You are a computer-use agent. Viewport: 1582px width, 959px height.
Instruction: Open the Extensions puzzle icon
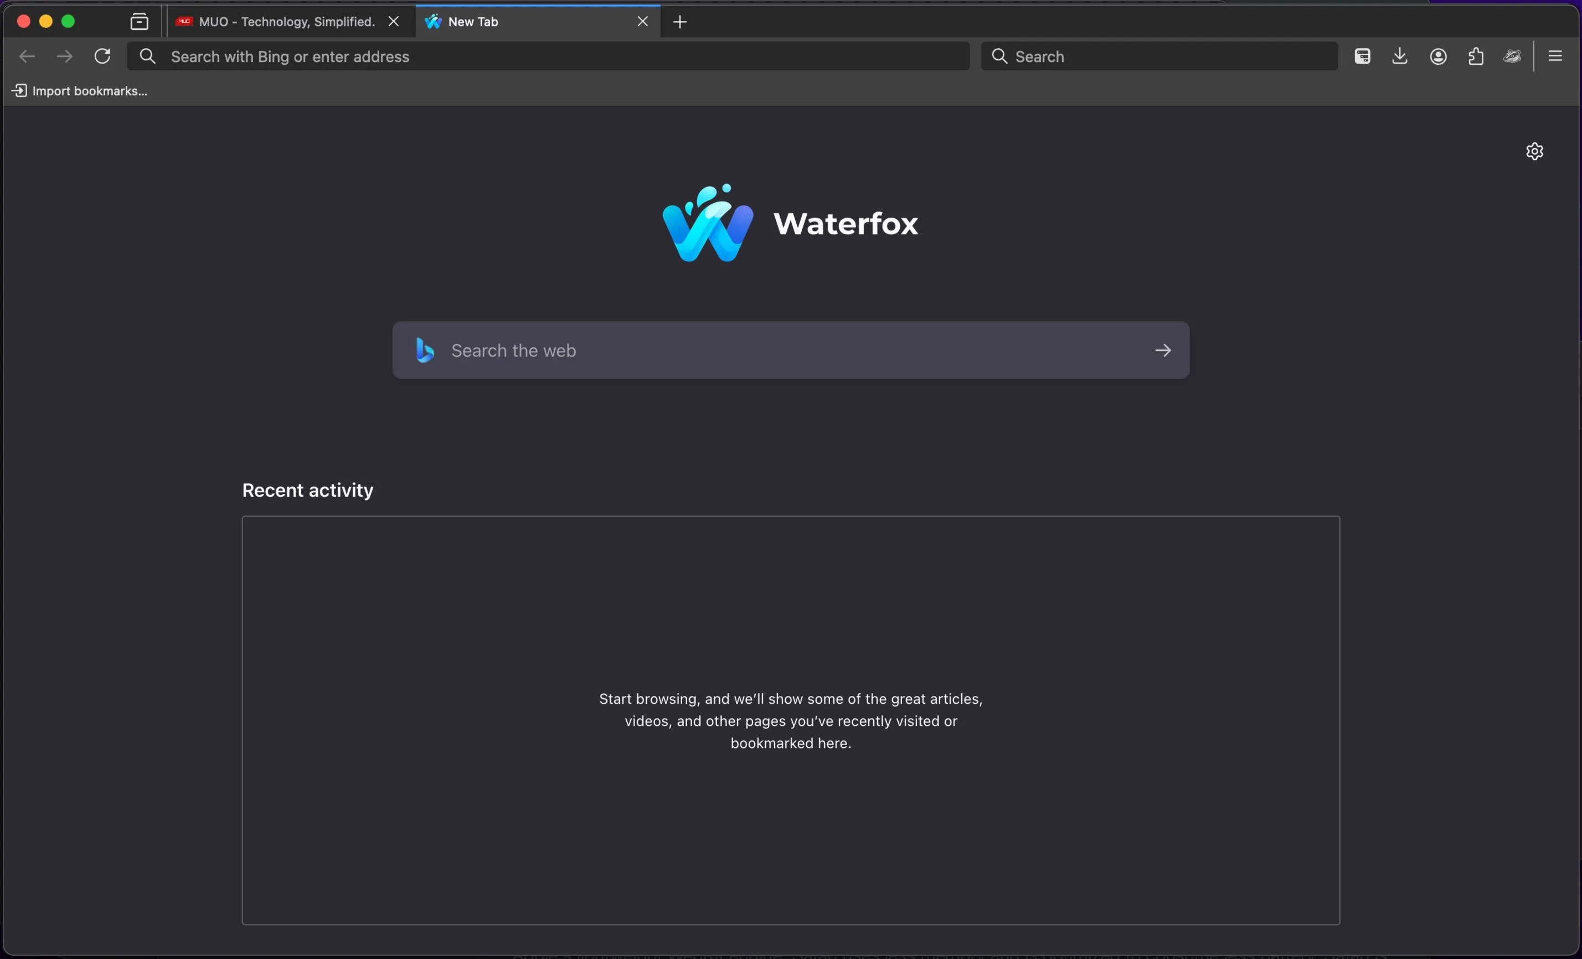pos(1476,56)
